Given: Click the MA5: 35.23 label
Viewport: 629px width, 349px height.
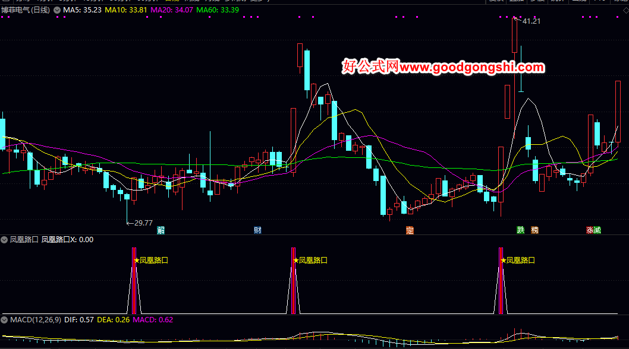Looking at the screenshot, I should pyautogui.click(x=82, y=10).
